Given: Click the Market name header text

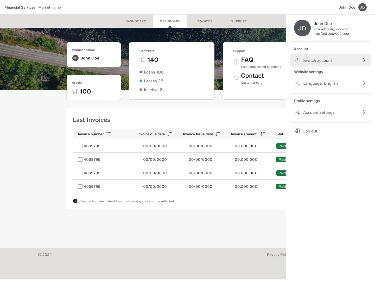Looking at the screenshot, I should click(x=49, y=7).
